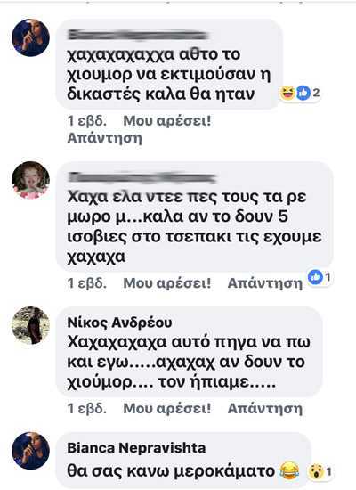Click Απάντηση under first comment

105,138
